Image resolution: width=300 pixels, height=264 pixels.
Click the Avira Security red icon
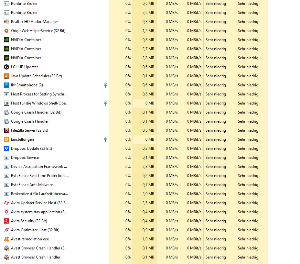[x=6, y=221]
